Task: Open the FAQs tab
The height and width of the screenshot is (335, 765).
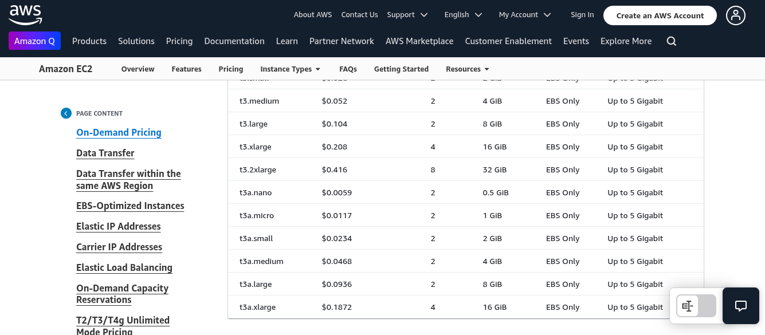Action: [x=348, y=69]
